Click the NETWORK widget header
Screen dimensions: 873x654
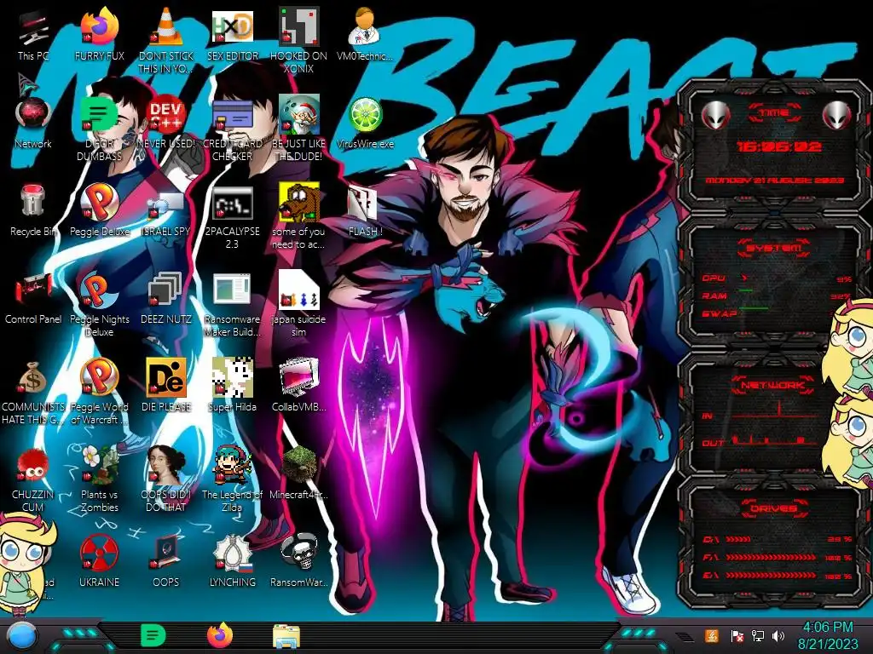[772, 384]
